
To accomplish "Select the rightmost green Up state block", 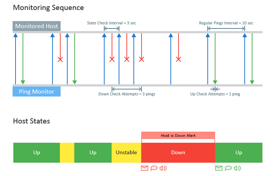I will [239, 152].
